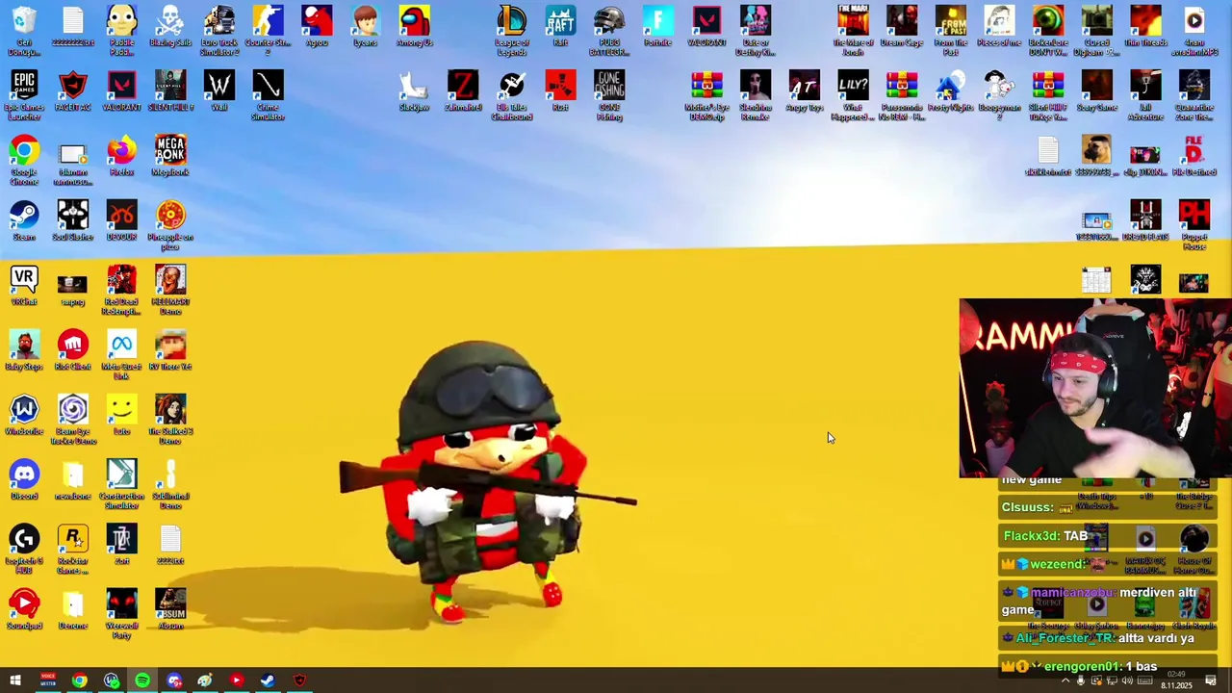Open the Discord desktop shortcut
The height and width of the screenshot is (693, 1232).
(24, 479)
